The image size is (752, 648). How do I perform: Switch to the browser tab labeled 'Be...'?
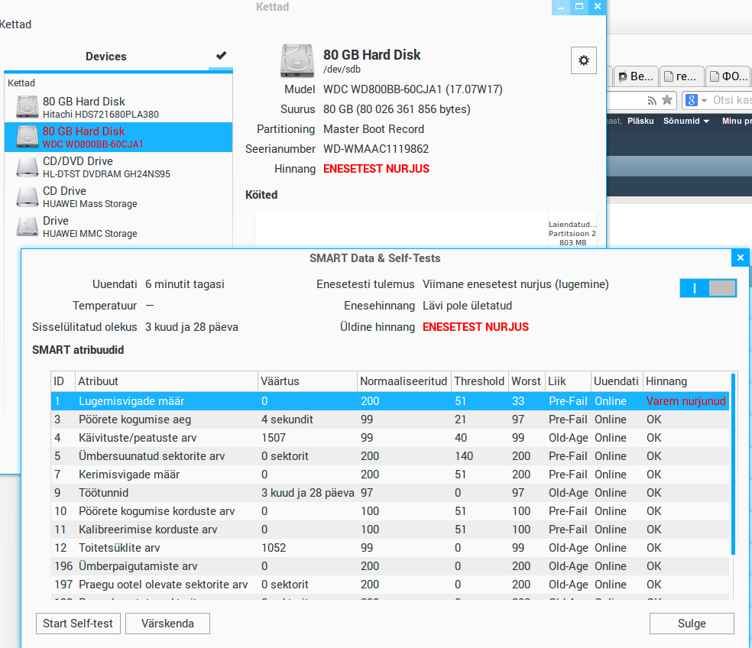(x=636, y=76)
